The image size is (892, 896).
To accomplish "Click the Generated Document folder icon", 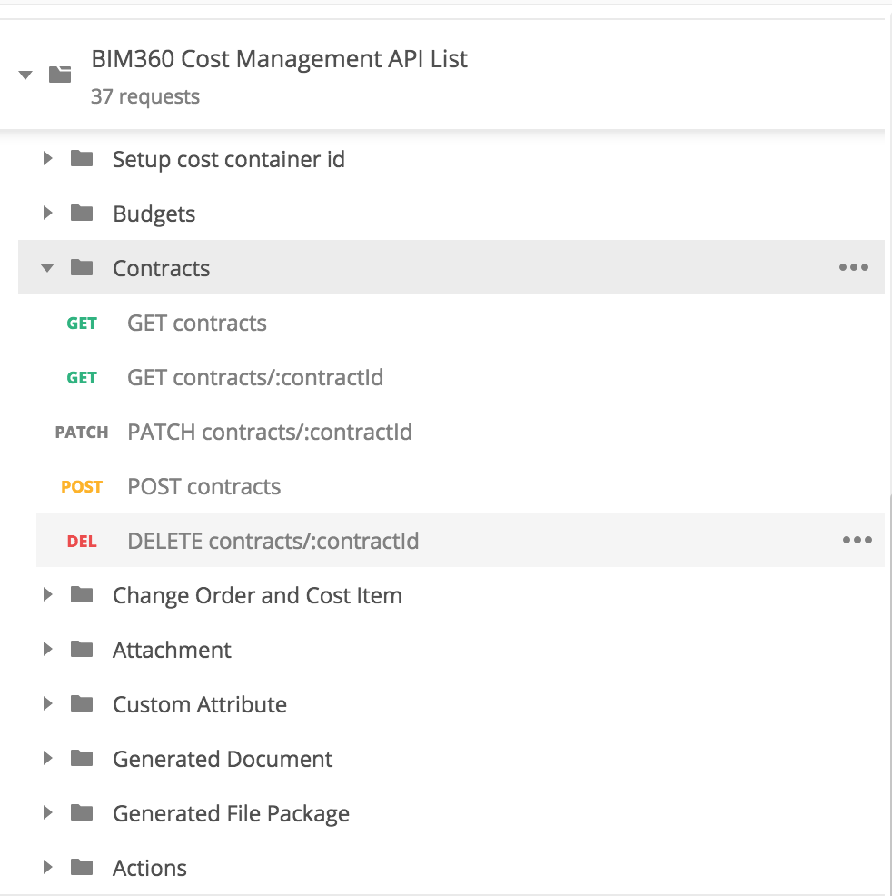I will 82,758.
